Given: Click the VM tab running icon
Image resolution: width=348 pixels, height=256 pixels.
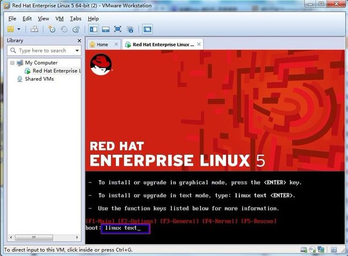Looking at the screenshot, I should coord(128,44).
